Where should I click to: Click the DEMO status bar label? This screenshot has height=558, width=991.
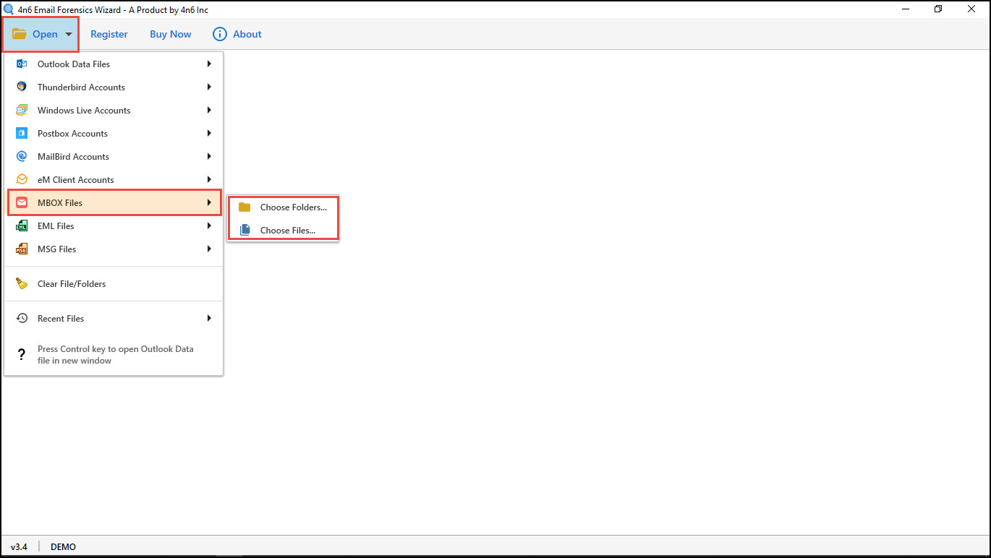coord(63,546)
